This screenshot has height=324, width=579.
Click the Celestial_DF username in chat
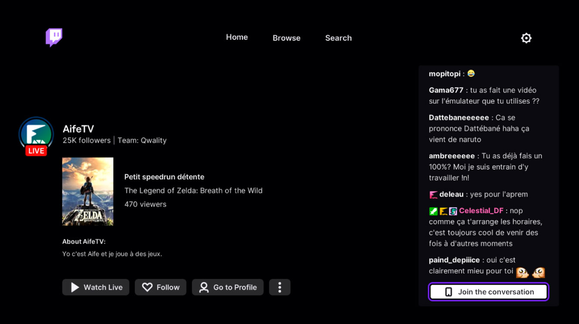tap(481, 211)
